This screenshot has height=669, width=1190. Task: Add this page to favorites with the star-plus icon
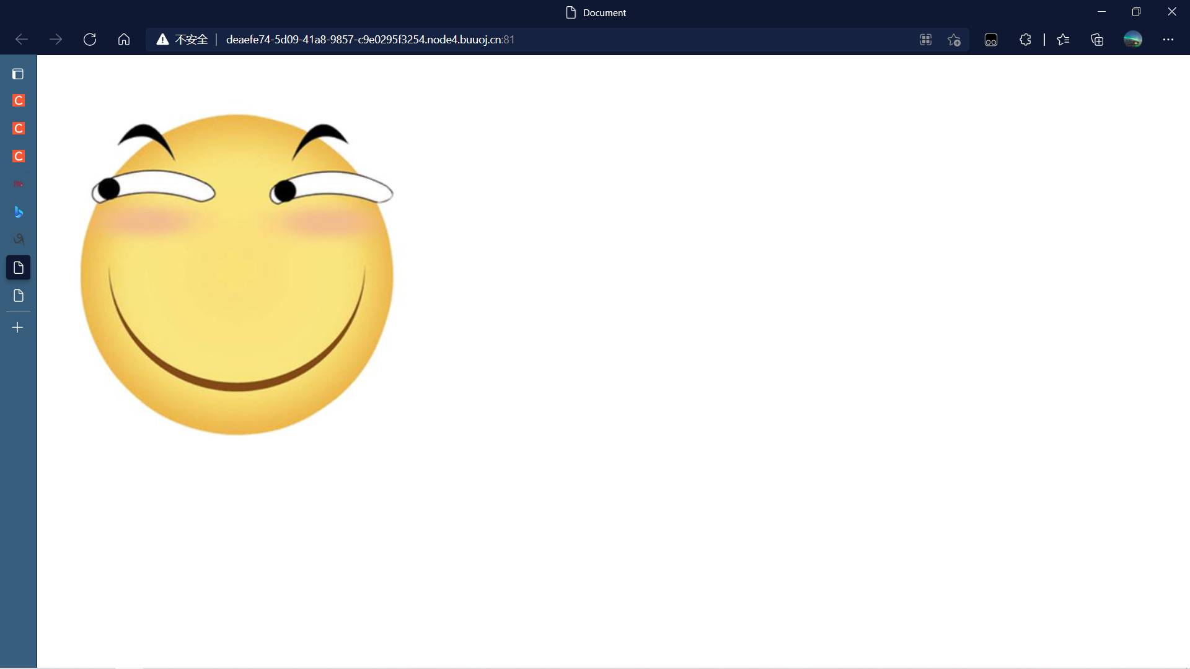click(x=954, y=40)
